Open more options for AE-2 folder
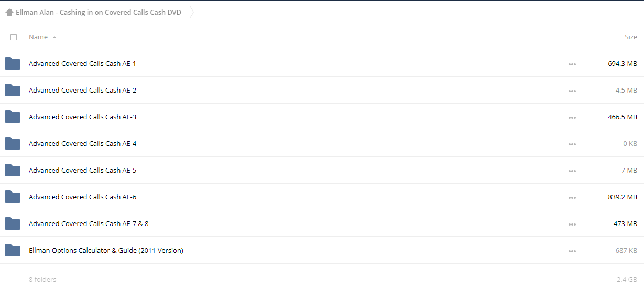Image resolution: width=644 pixels, height=293 pixels. tap(572, 91)
